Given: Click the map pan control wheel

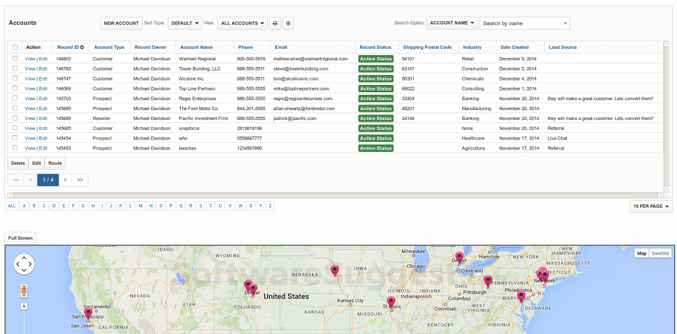Looking at the screenshot, I should (24, 264).
